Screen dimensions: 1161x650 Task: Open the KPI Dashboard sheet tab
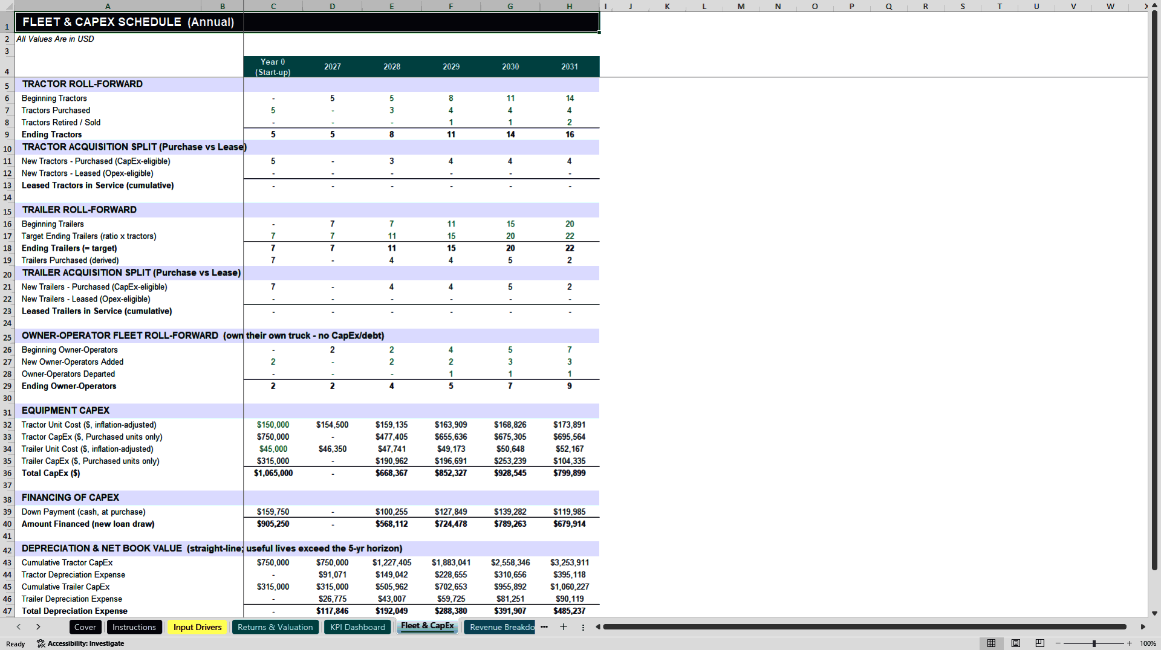357,627
